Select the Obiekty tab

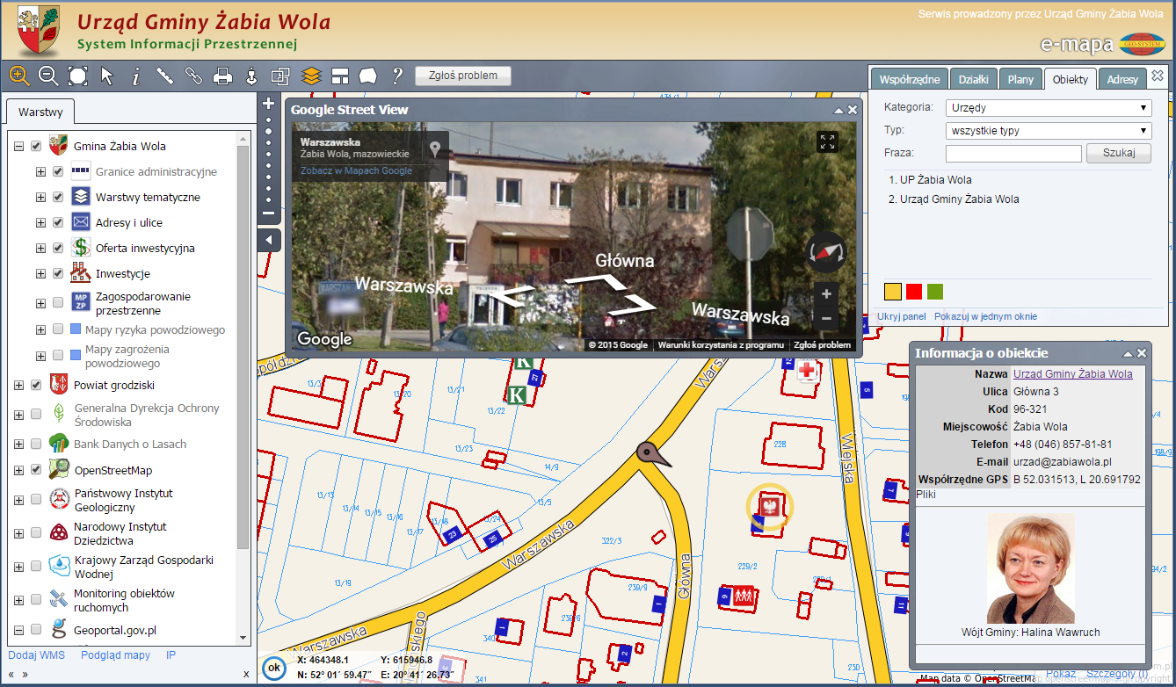tap(1071, 79)
